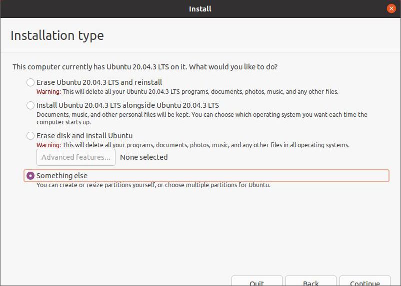Click the red Warning text under Erase Ubuntu
The image size is (401, 286).
pyautogui.click(x=49, y=92)
